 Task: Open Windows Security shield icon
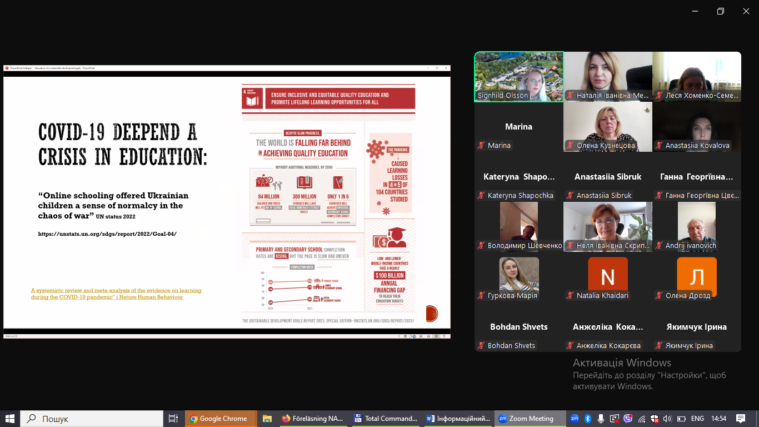point(655,419)
